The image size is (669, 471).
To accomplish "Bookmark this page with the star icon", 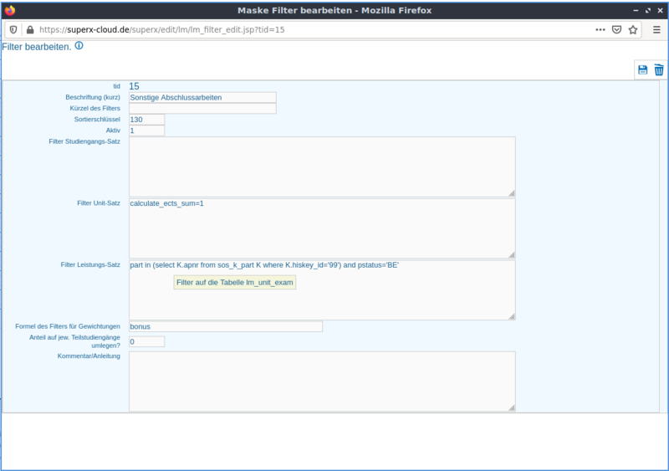I will pos(633,29).
